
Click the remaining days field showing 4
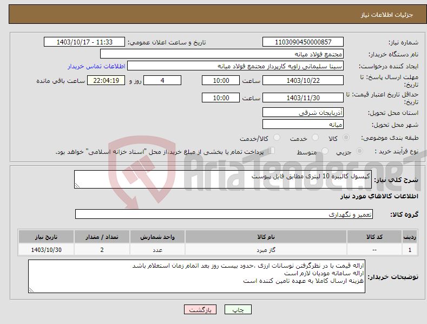tap(162, 80)
